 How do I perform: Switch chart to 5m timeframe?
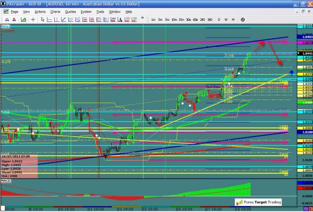pyautogui.click(x=167, y=20)
